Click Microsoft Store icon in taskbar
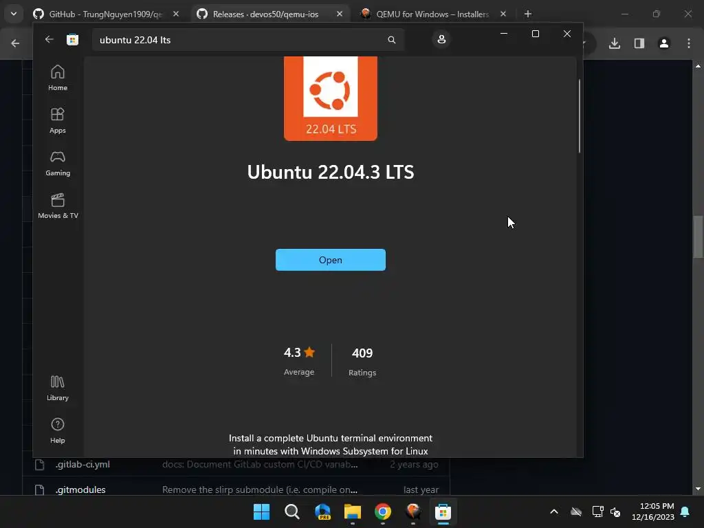Screen dimensions: 704x528 click(443, 511)
